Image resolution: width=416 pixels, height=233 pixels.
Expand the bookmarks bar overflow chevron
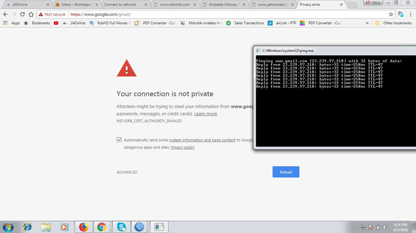[x=367, y=23]
